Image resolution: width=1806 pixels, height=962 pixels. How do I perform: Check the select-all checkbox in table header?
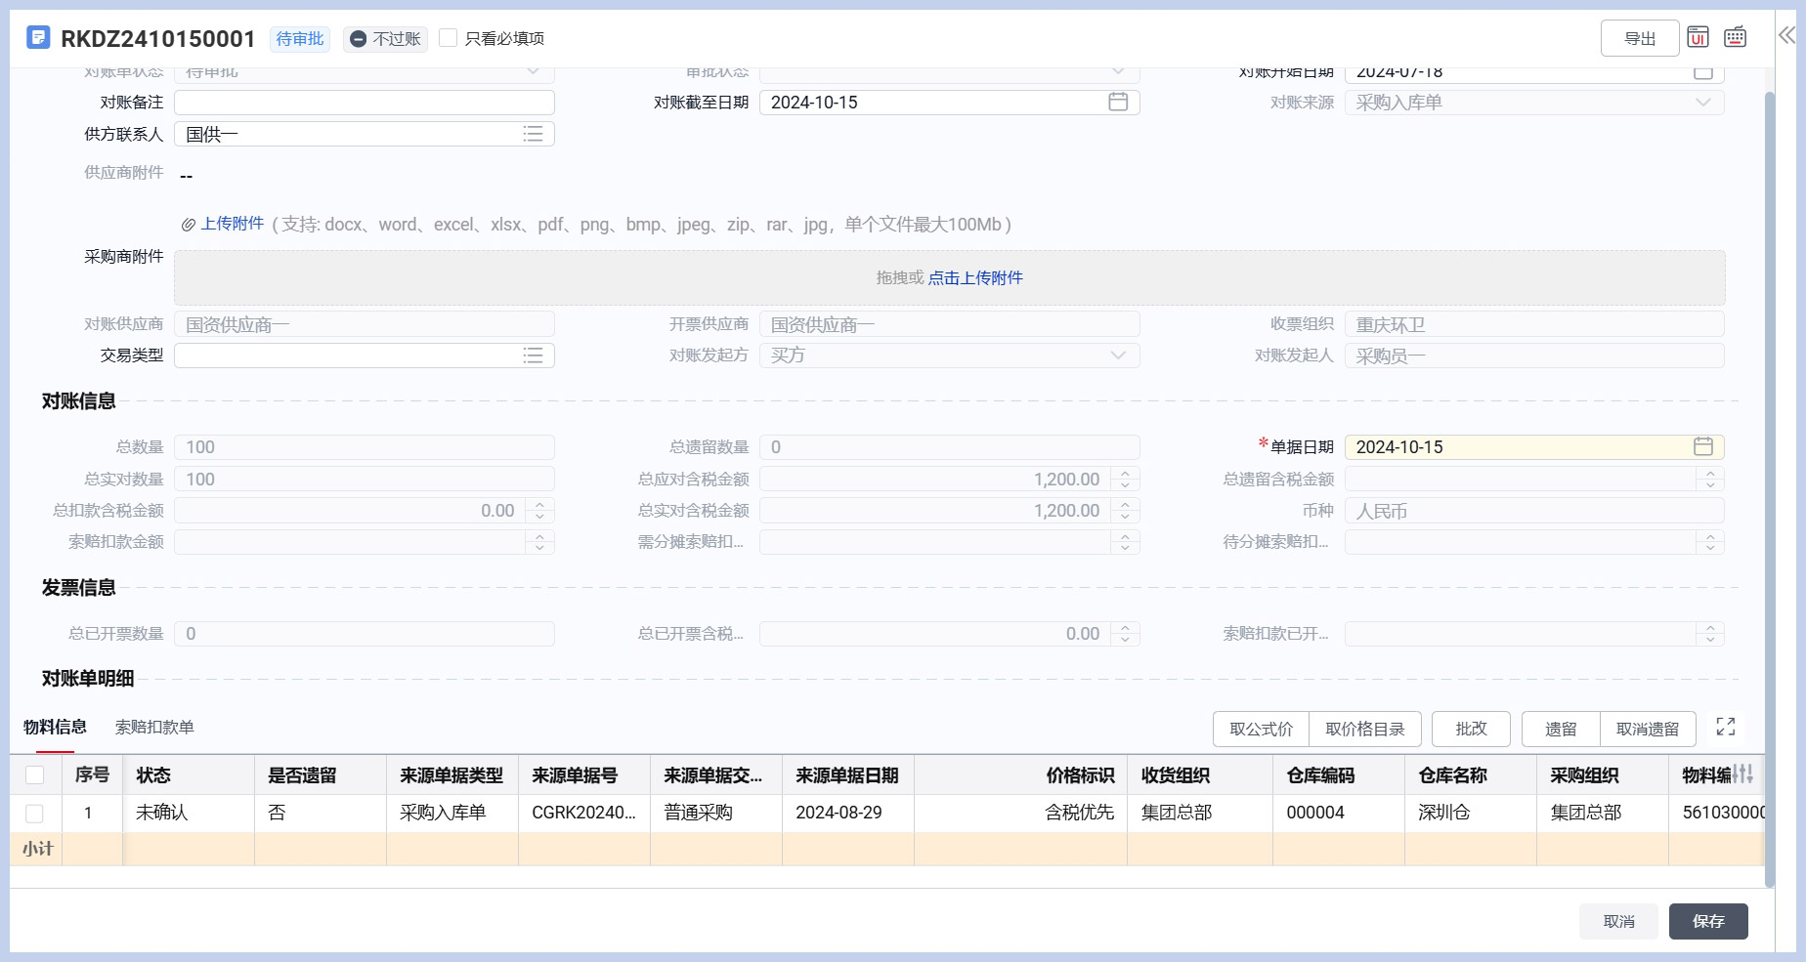(35, 775)
